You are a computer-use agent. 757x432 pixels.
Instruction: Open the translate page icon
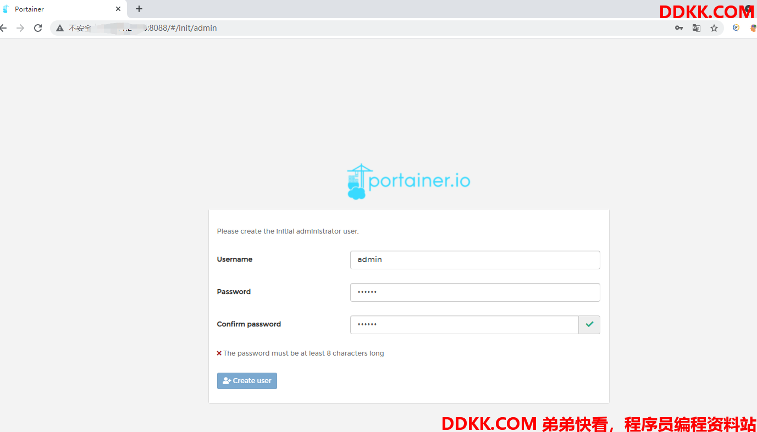697,28
